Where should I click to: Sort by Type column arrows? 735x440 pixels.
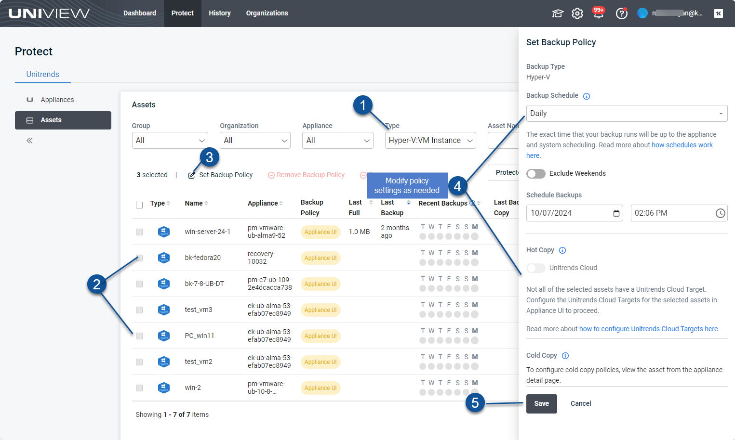point(168,203)
